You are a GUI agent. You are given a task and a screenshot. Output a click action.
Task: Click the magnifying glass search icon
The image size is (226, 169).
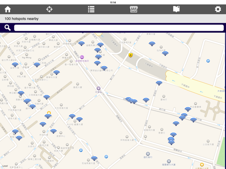(8, 28)
